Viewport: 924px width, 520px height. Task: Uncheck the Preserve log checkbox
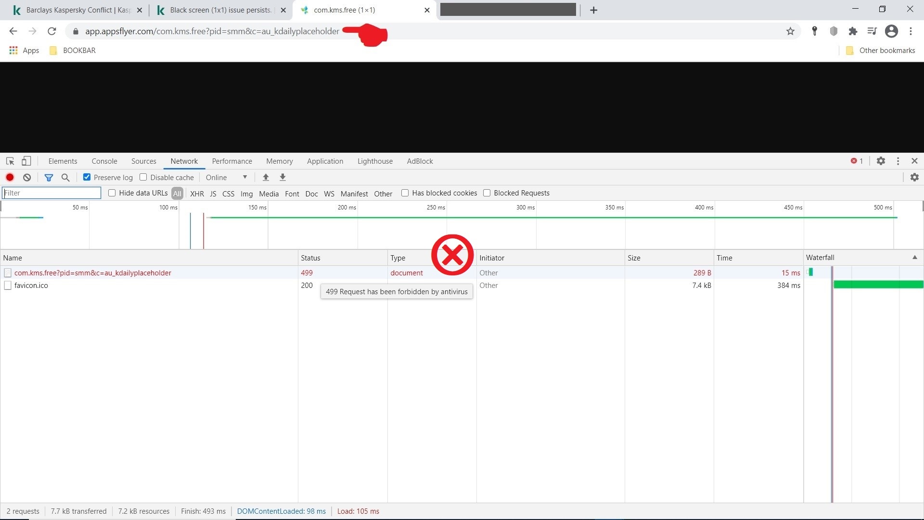87,177
